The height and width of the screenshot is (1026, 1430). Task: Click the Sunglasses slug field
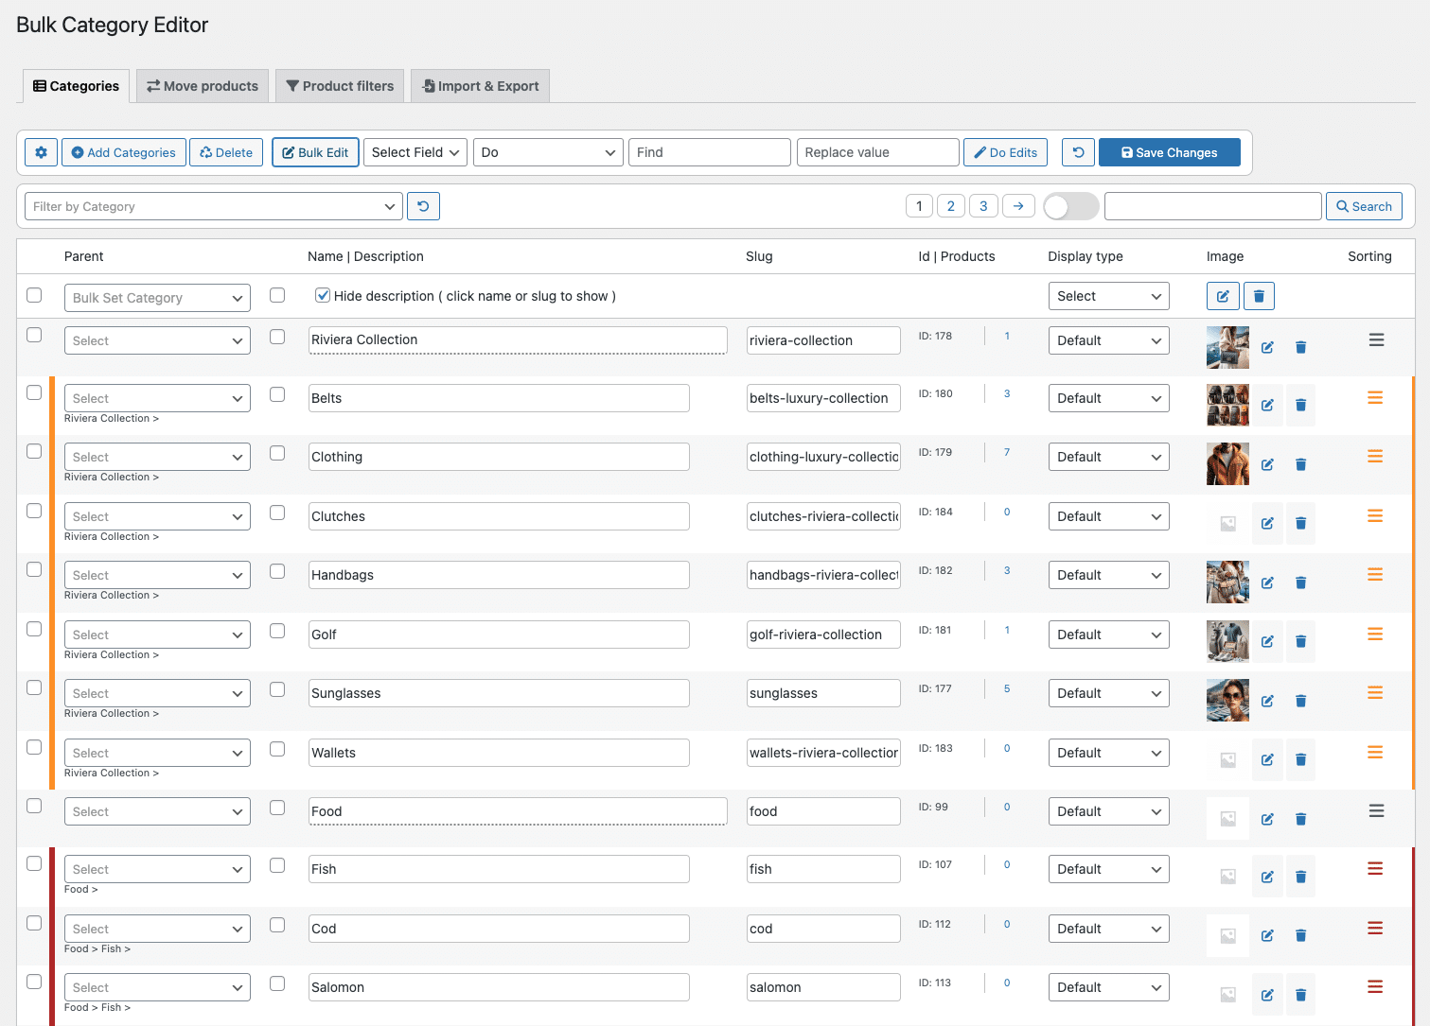pyautogui.click(x=823, y=693)
